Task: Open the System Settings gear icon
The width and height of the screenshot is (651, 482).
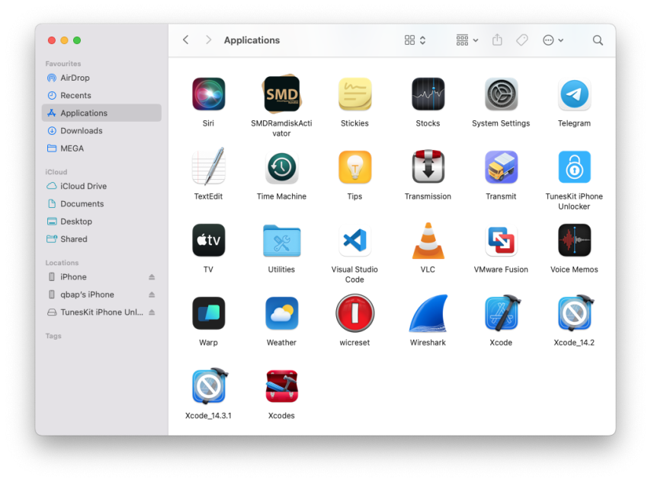Action: click(501, 94)
